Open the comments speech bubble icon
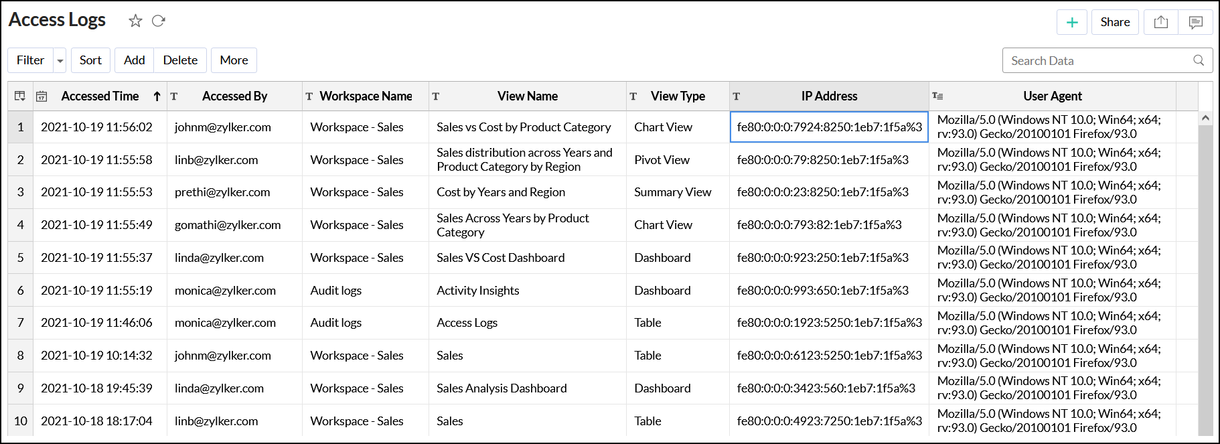The height and width of the screenshot is (444, 1220). [x=1195, y=22]
